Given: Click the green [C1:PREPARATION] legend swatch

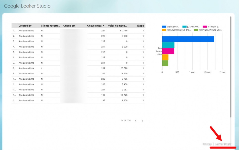Looking at the screenshot, I should click(x=196, y=30).
